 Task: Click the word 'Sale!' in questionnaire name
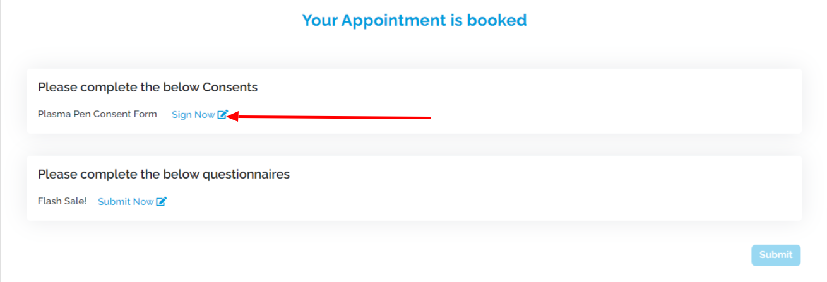pyautogui.click(x=74, y=201)
